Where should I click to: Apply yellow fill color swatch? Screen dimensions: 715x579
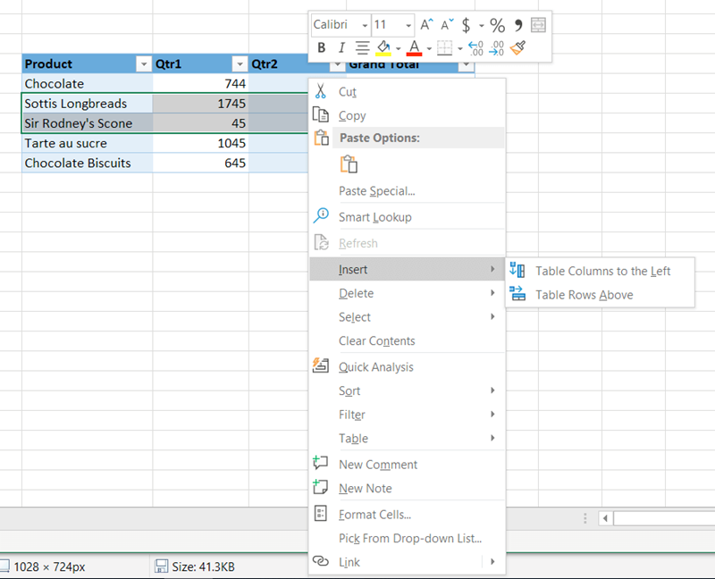click(383, 48)
